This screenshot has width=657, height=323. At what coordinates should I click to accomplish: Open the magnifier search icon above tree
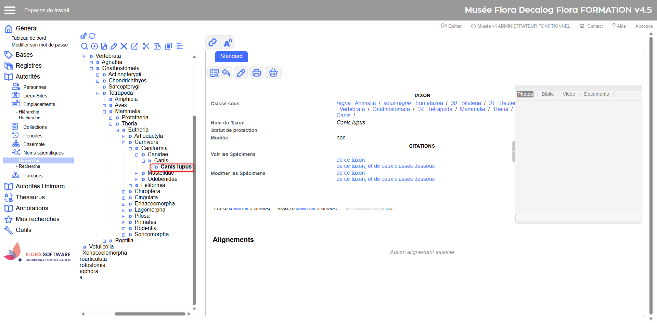click(85, 46)
